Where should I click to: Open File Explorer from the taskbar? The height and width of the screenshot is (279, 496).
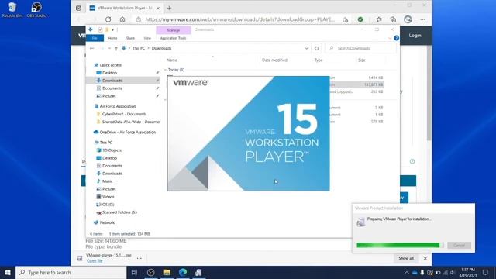pyautogui.click(x=167, y=272)
